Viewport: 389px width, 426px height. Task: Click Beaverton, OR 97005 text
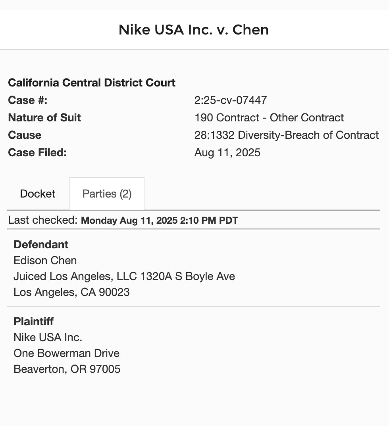click(x=67, y=369)
